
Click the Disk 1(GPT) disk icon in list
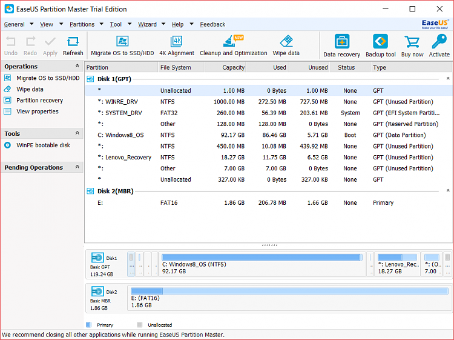coord(90,79)
